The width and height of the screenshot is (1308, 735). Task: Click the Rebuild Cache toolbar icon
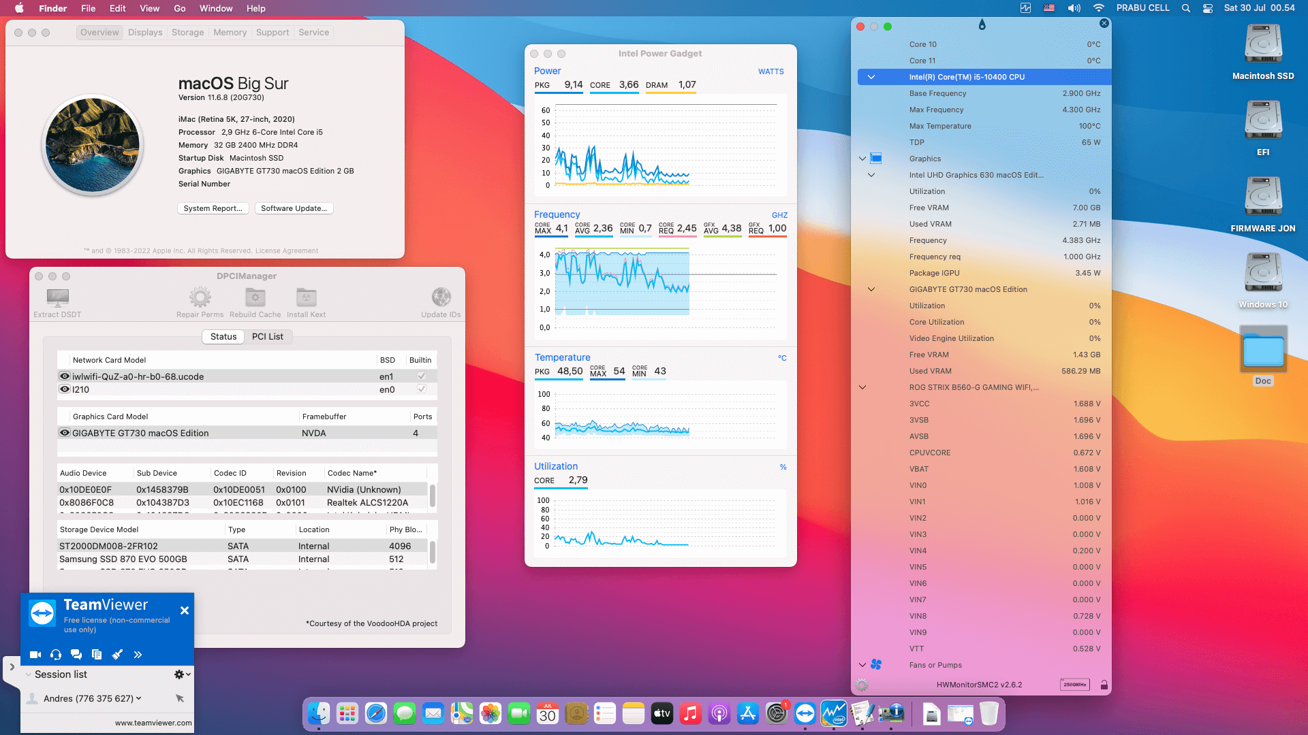[x=255, y=297]
